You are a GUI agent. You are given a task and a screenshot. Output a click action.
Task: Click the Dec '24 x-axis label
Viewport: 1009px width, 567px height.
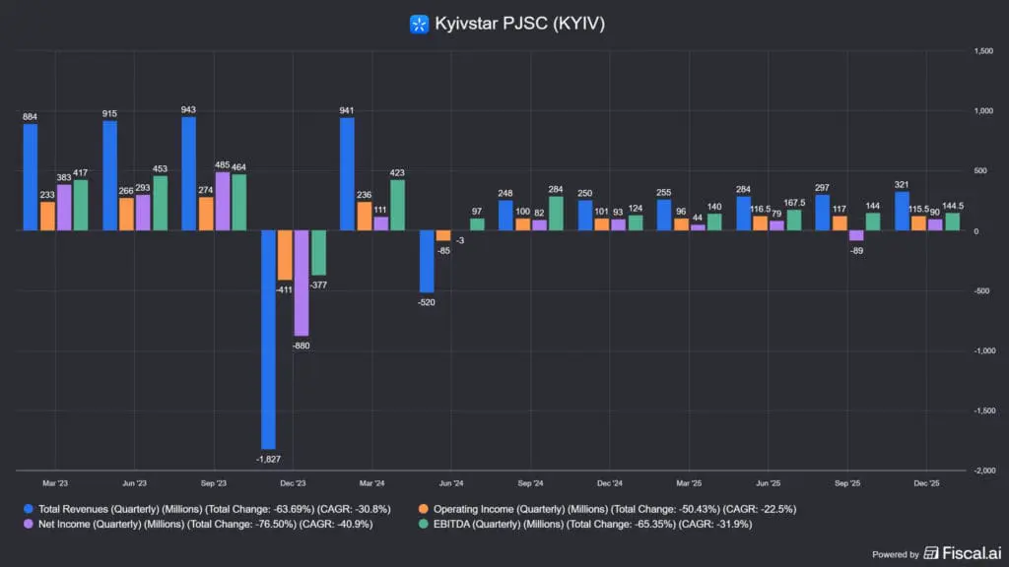pyautogui.click(x=609, y=483)
